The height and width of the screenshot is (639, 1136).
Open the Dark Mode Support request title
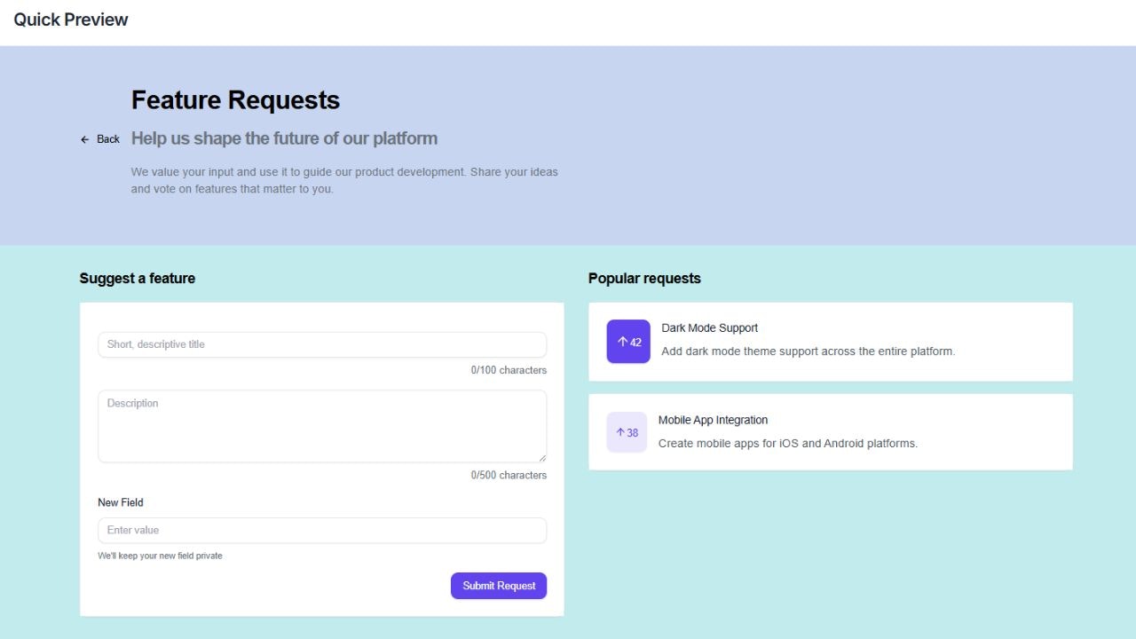point(710,327)
